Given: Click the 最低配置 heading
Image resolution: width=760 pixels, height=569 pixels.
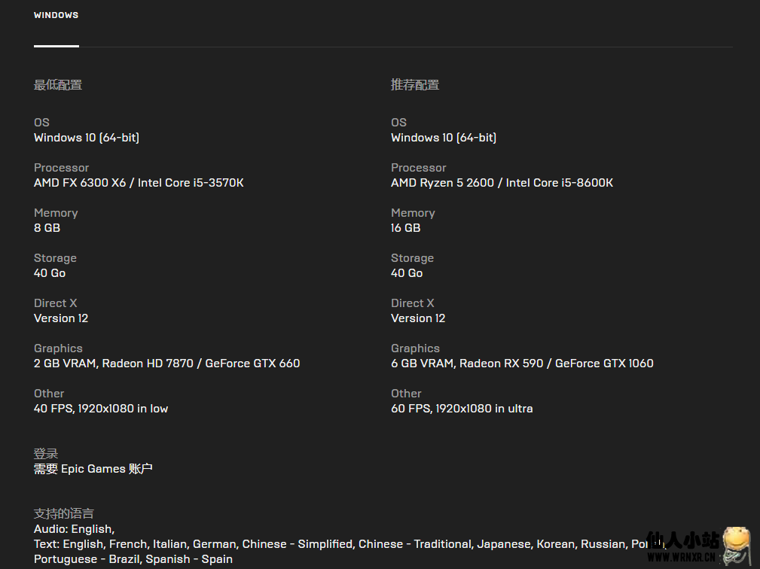Looking at the screenshot, I should click(x=58, y=85).
